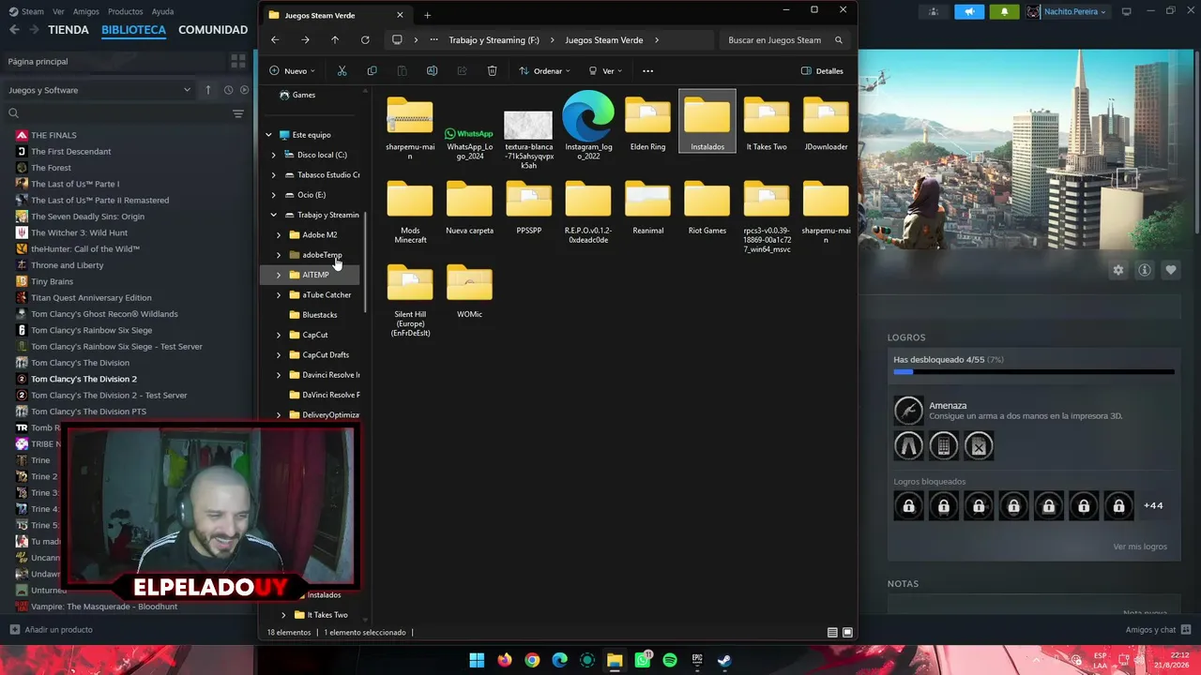Rename the selected folder via toolbar icon
The height and width of the screenshot is (675, 1201).
point(432,71)
